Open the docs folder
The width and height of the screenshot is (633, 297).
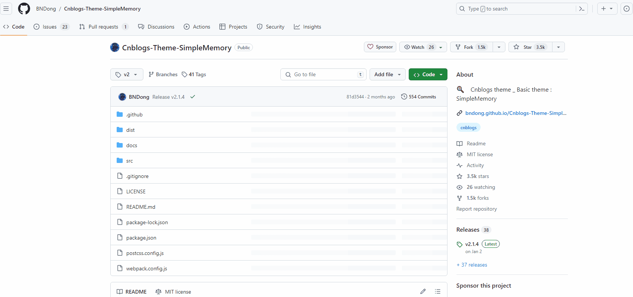(x=132, y=145)
